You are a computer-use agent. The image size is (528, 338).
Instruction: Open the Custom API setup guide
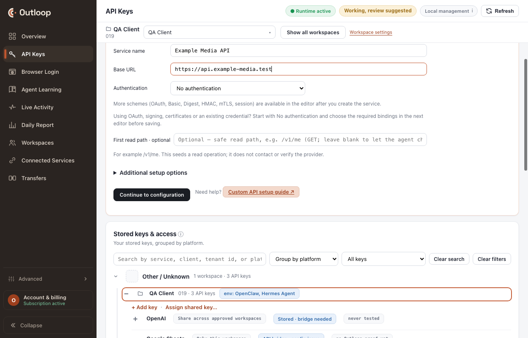tap(261, 192)
